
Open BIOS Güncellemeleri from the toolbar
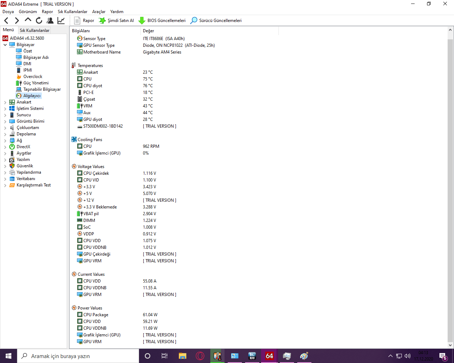[162, 21]
